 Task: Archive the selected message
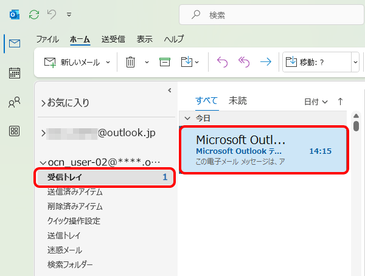164,61
